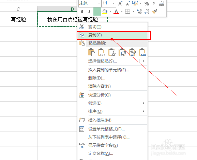The height and width of the screenshot is (160, 197).
Task: Choose 插入复制的单元格(E)...
Action: 109,70
